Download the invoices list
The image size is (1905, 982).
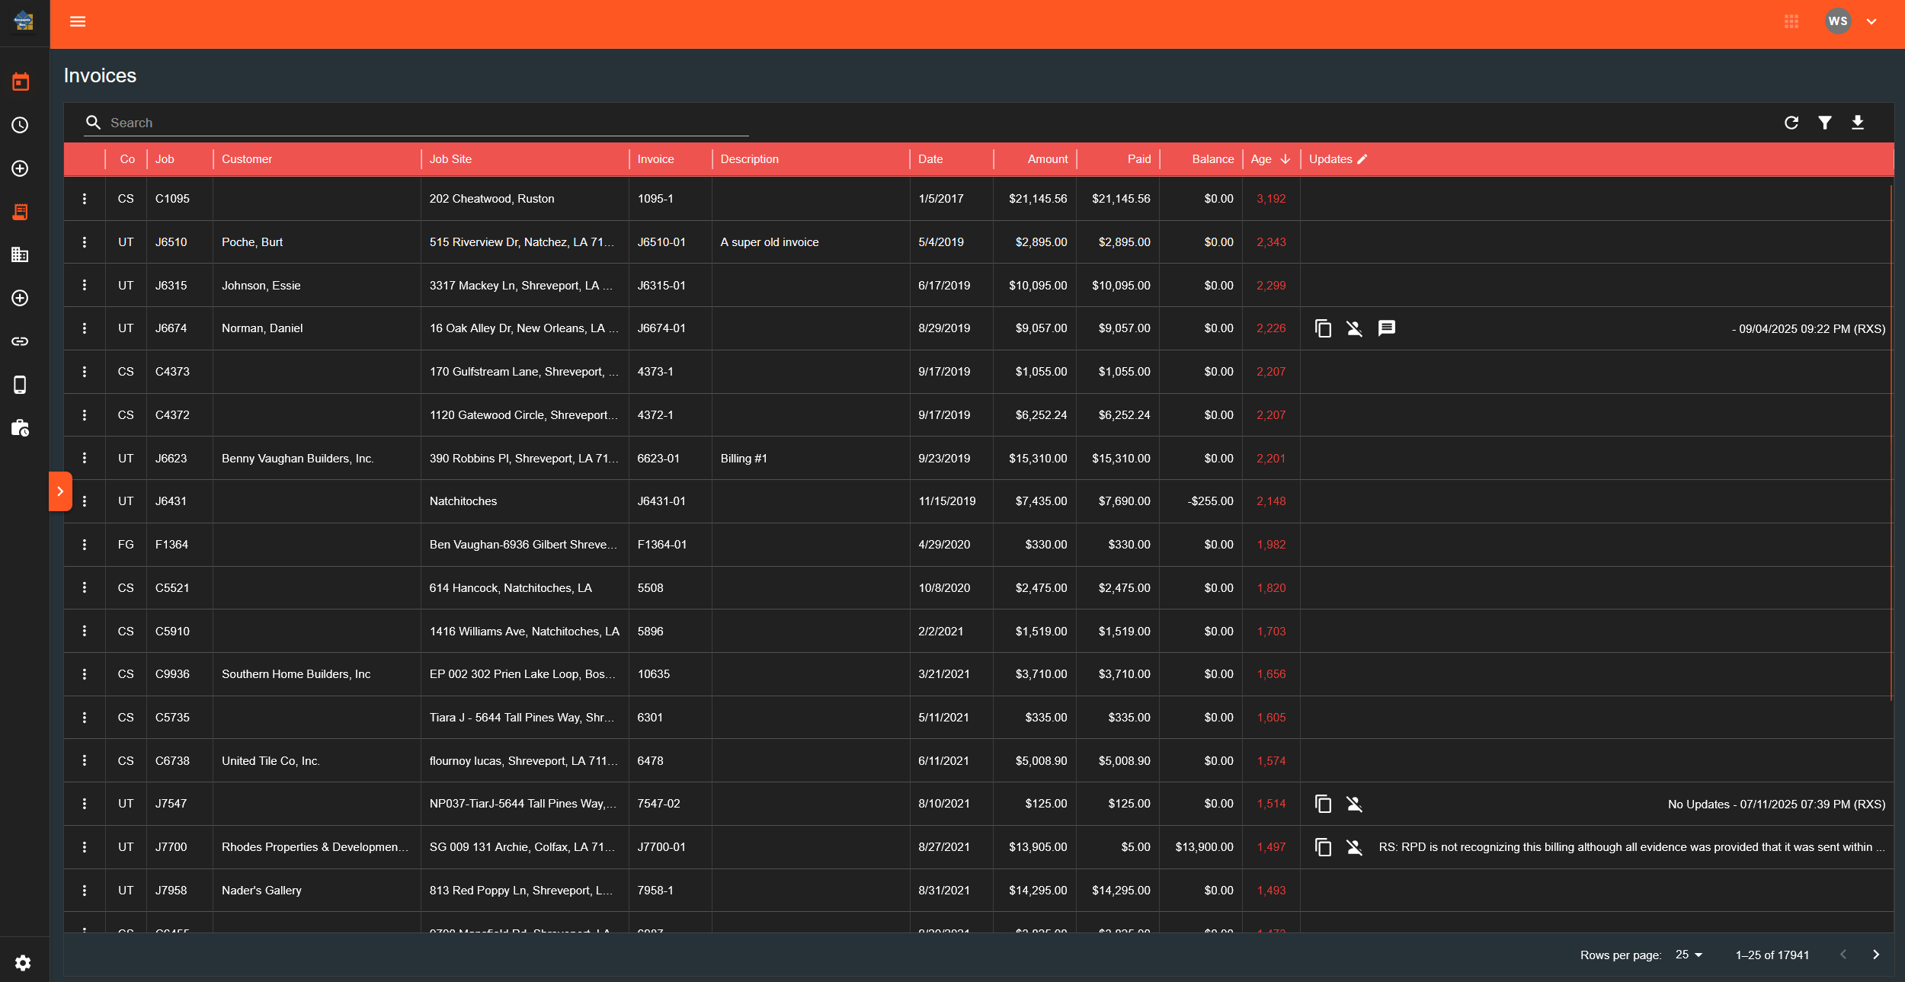(x=1859, y=123)
